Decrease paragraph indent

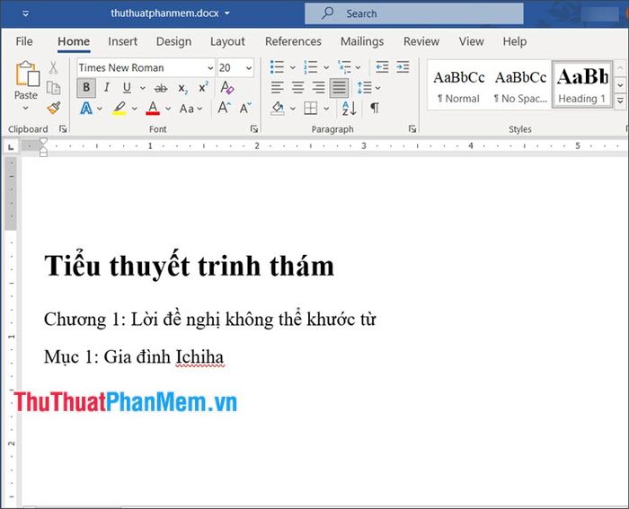click(382, 67)
